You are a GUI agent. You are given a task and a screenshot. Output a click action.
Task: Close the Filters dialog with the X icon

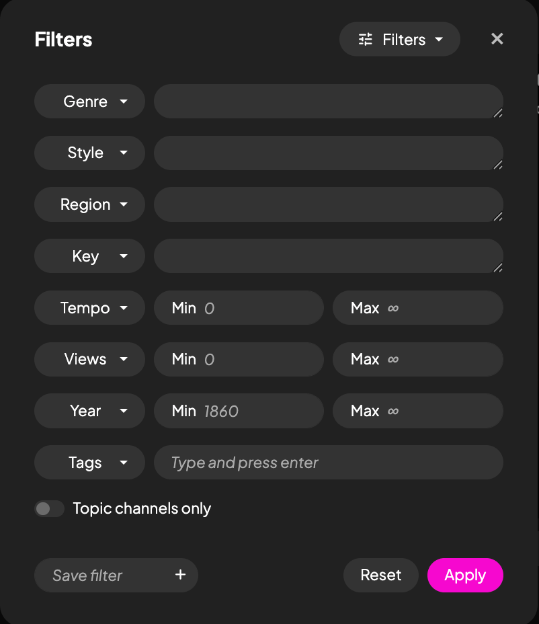coord(497,39)
